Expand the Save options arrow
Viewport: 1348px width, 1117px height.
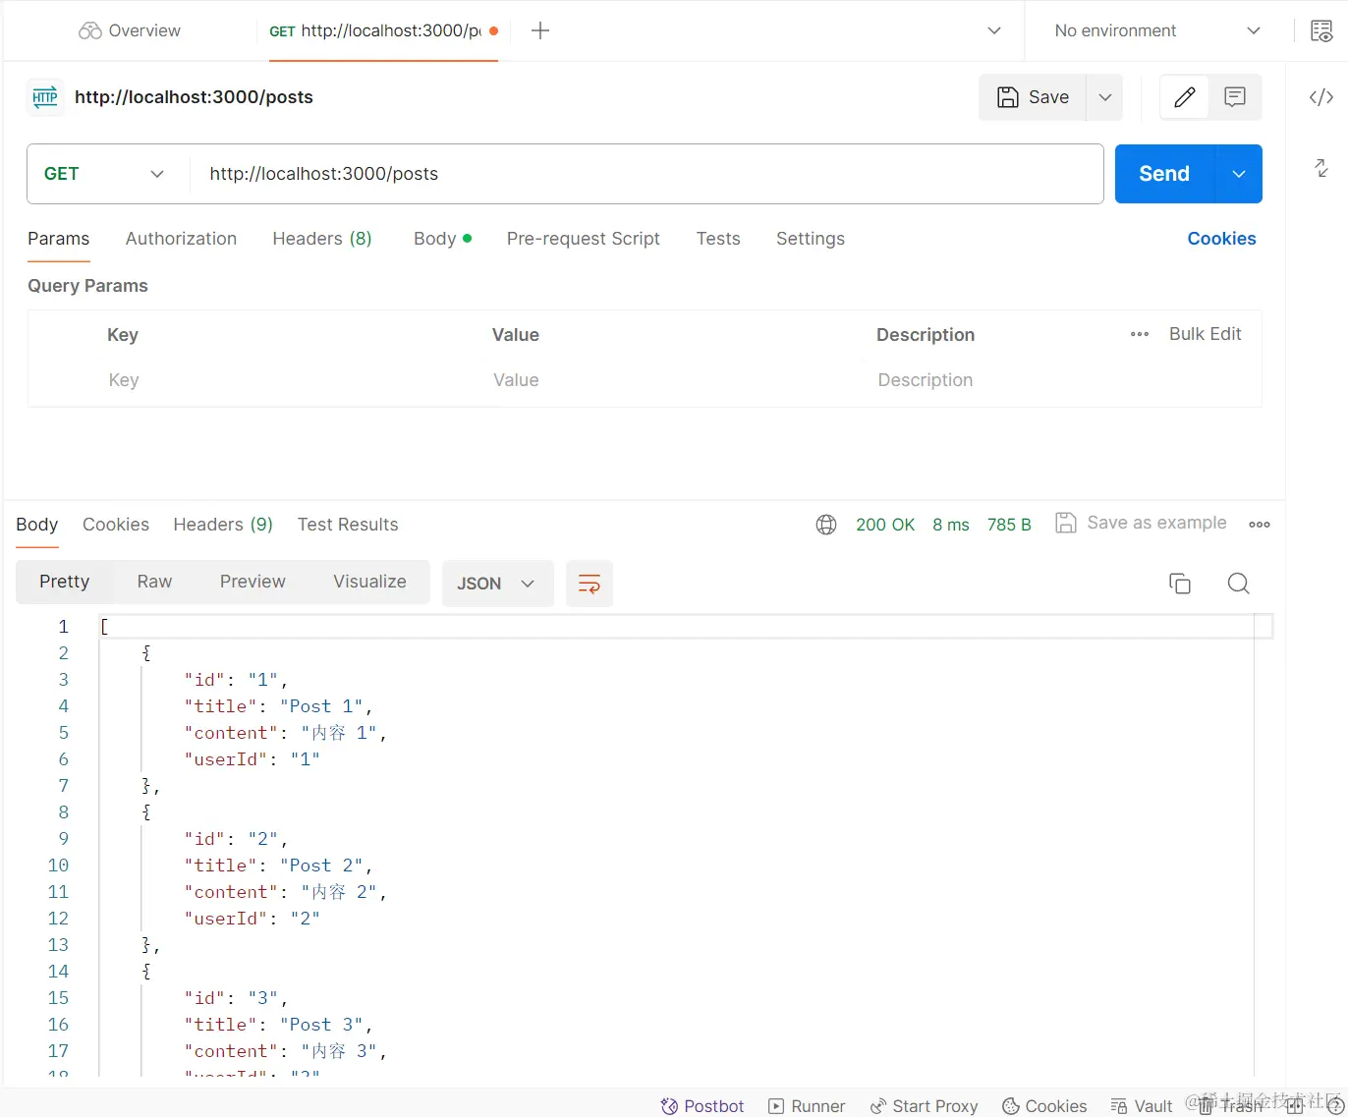pos(1105,97)
